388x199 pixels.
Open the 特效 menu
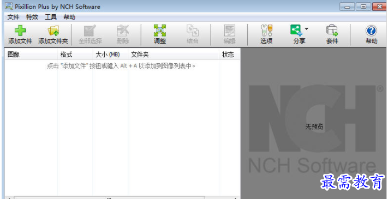click(32, 17)
